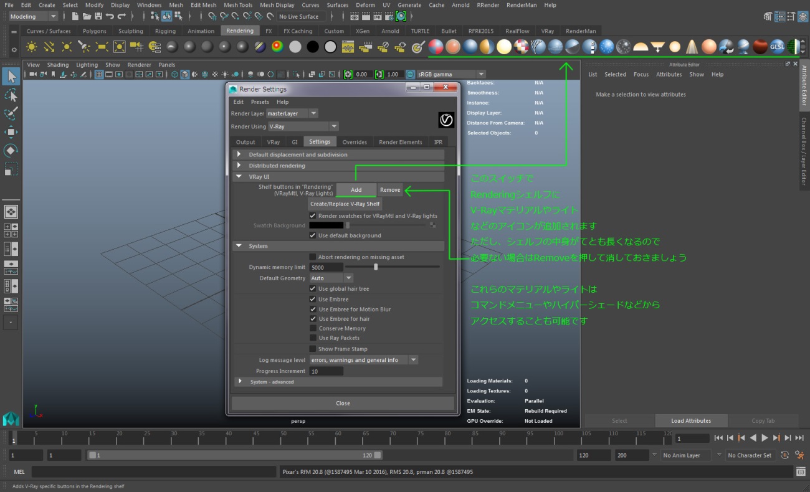This screenshot has height=492, width=810.
Task: Open the Render Using V-Ray dropdown
Action: pyautogui.click(x=303, y=126)
